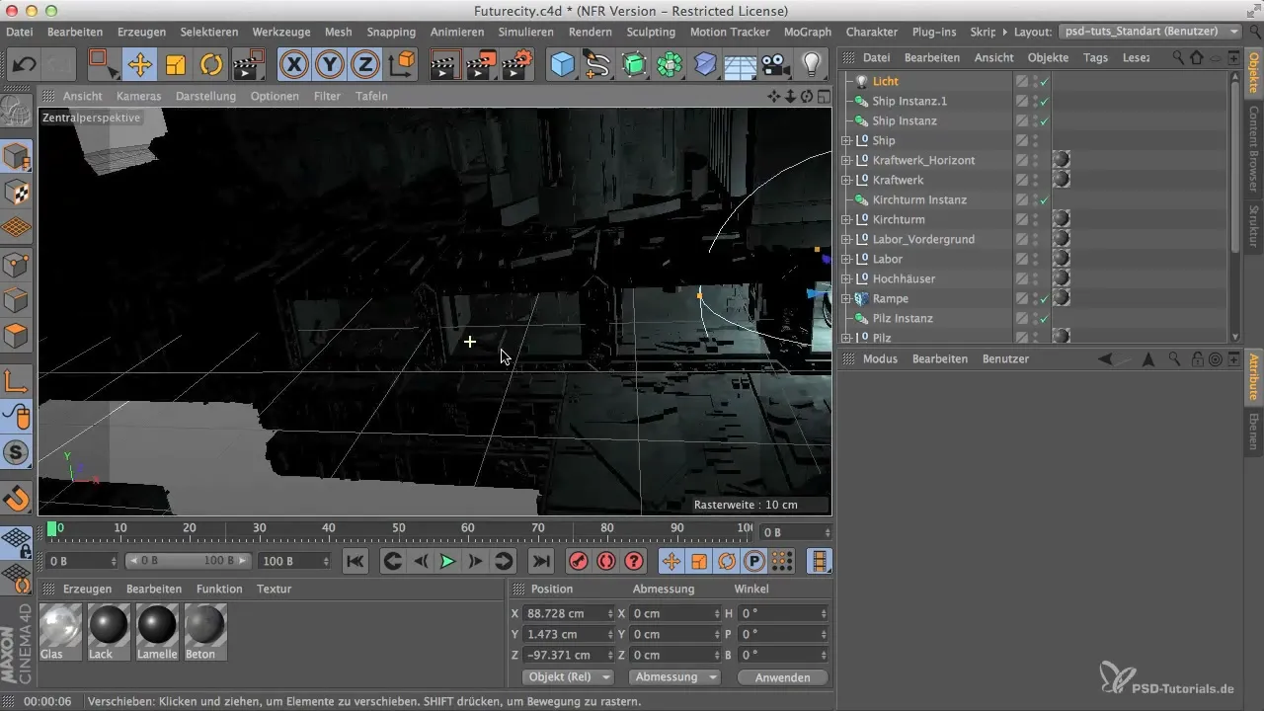Image resolution: width=1264 pixels, height=711 pixels.
Task: Add a floor/environment object
Action: (x=740, y=66)
